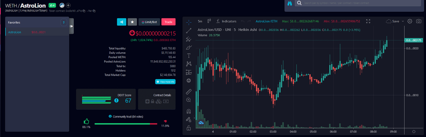This screenshot has width=426, height=137.
Task: Open View more info
Action: point(165,82)
